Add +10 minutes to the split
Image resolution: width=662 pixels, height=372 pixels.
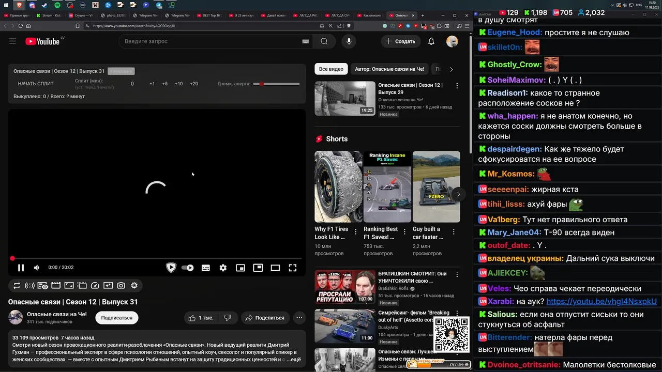(178, 84)
